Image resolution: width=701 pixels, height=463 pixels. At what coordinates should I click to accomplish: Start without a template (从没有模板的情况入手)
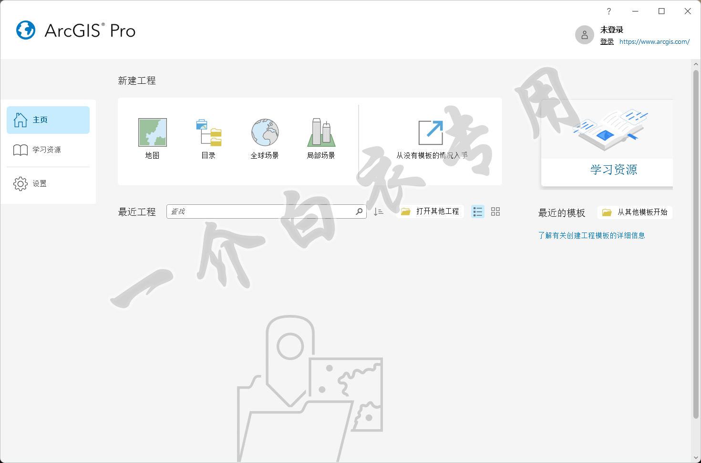pyautogui.click(x=432, y=139)
